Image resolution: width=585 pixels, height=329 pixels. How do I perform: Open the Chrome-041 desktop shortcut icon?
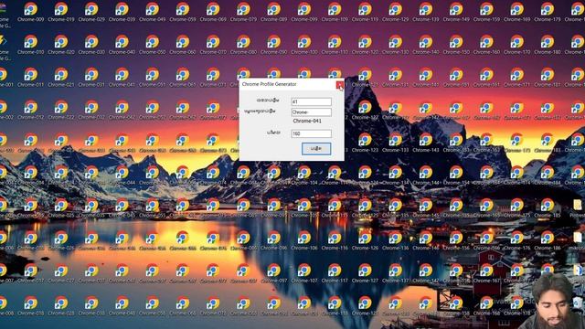[122, 77]
